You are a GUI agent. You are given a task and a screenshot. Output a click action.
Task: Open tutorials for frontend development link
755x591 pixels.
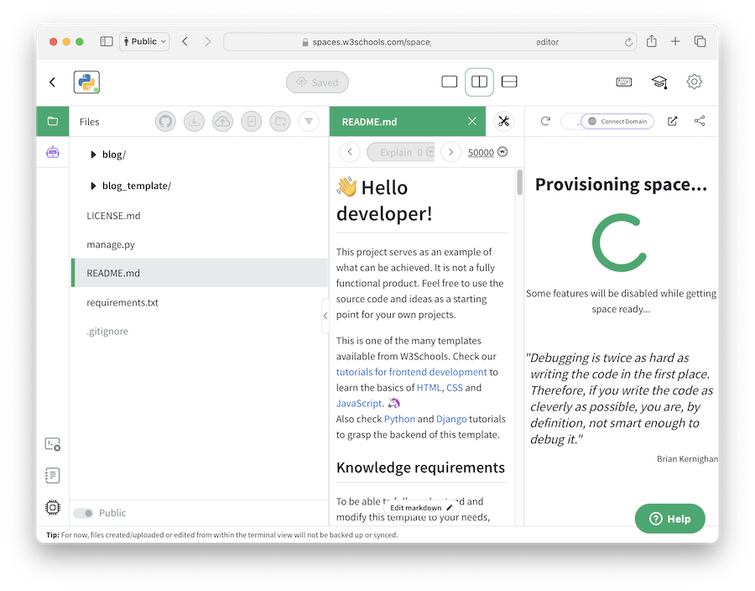tap(411, 373)
